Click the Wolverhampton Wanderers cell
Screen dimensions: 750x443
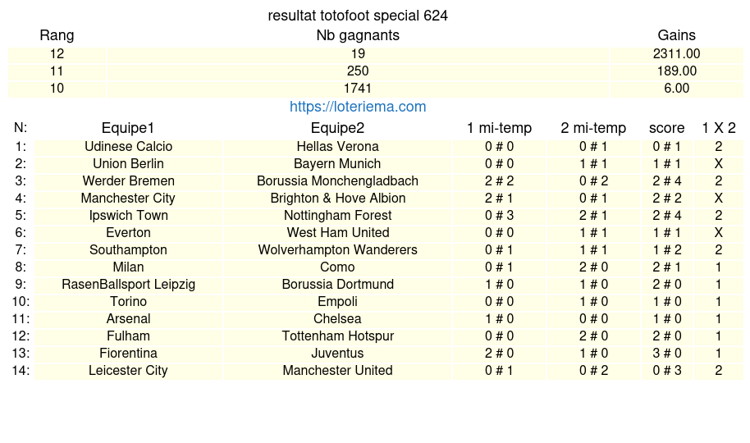[337, 250]
